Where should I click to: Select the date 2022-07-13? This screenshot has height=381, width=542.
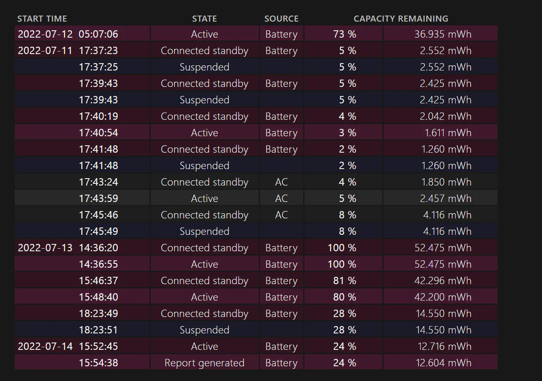click(45, 248)
